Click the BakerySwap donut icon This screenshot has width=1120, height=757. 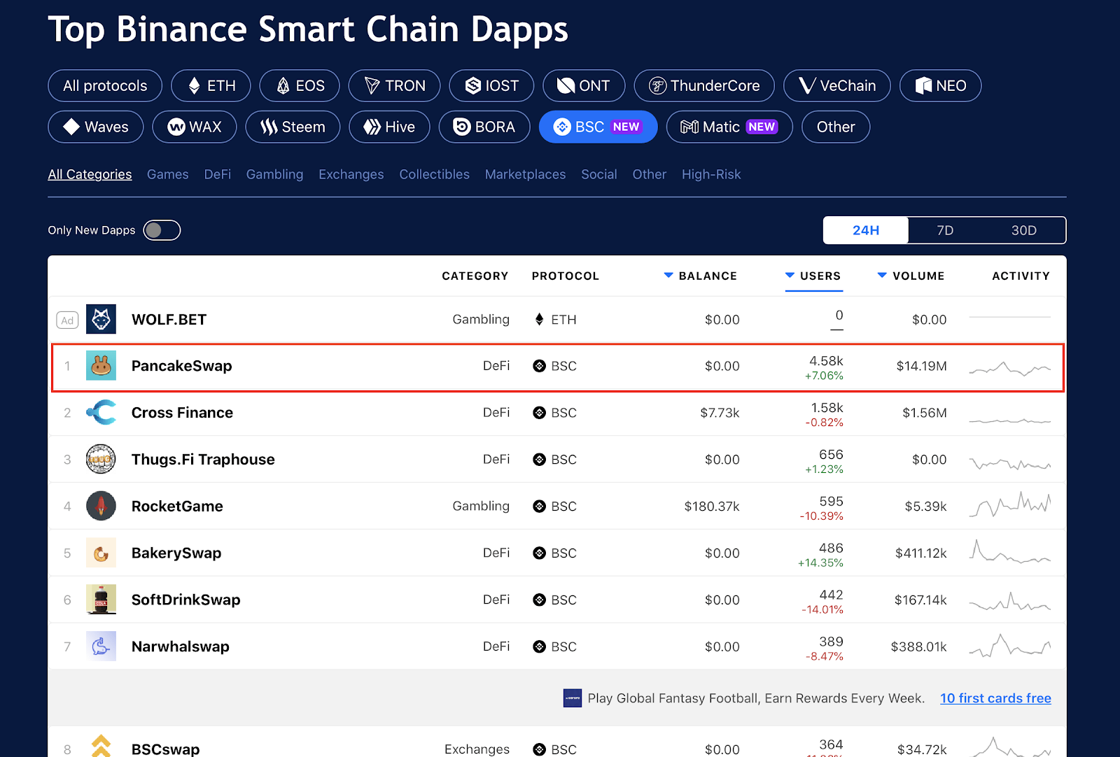(101, 553)
